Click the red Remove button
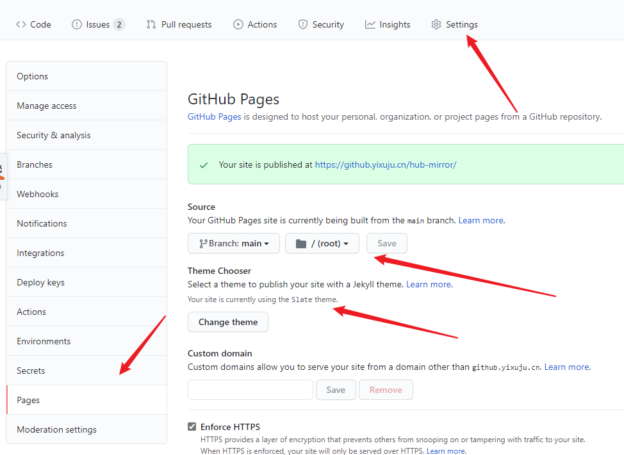The height and width of the screenshot is (455, 624). tap(386, 390)
